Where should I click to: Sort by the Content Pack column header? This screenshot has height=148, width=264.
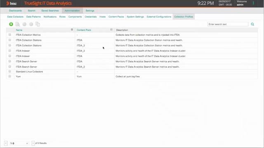point(84,30)
